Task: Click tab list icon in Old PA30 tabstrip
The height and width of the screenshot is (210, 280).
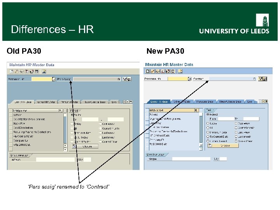Action: click(131, 101)
